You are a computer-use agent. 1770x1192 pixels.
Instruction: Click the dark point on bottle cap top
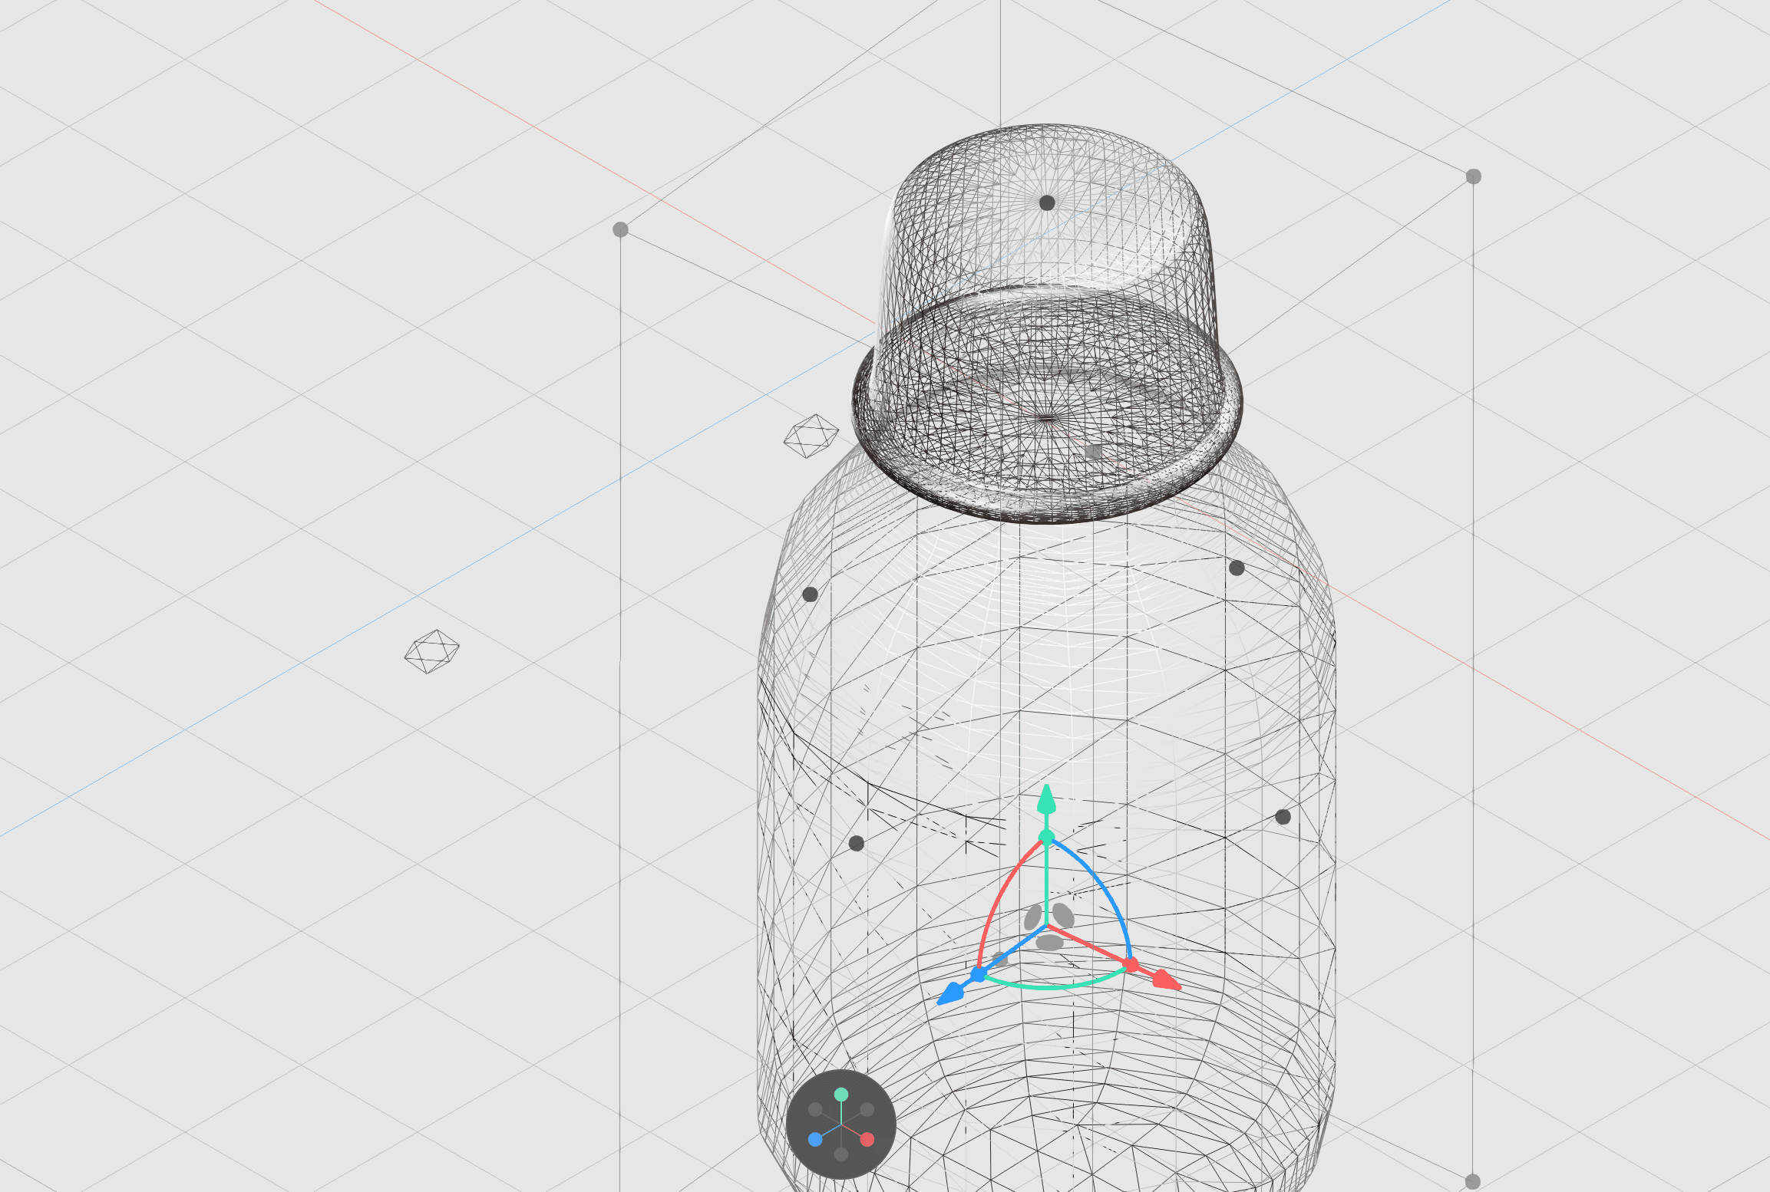[x=1047, y=203]
